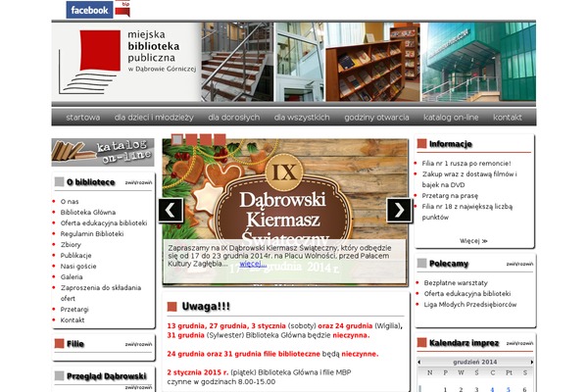Viewport: 588px width, 392px height.
Task: Open Zaproszenia do składania ofert link
Action: (x=101, y=293)
